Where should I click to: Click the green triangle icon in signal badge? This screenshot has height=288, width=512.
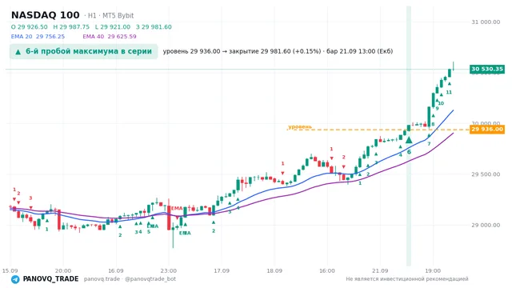click(18, 51)
